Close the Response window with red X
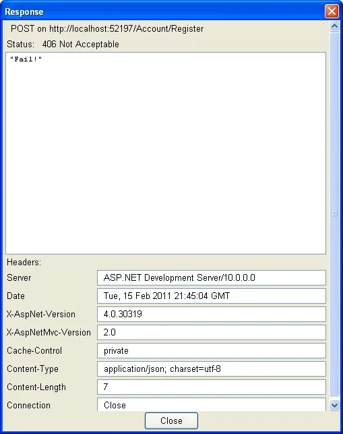Screen dimensions: 343x434 tap(332, 11)
